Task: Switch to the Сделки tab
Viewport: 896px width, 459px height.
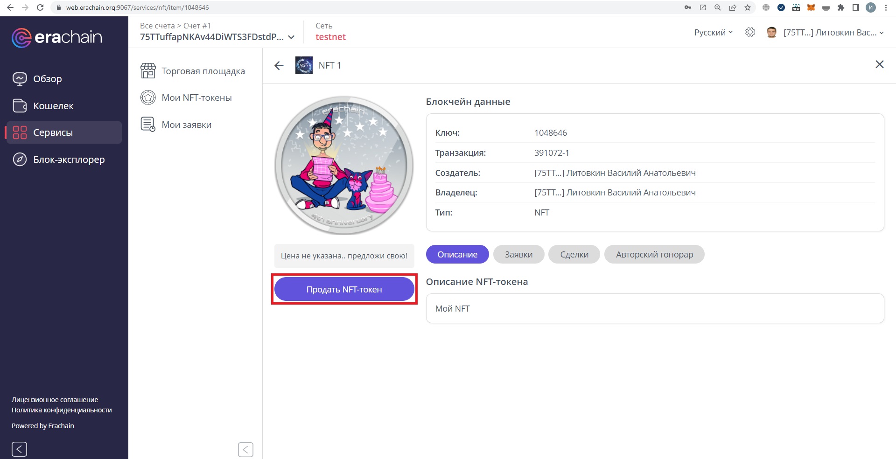Action: pyautogui.click(x=574, y=254)
